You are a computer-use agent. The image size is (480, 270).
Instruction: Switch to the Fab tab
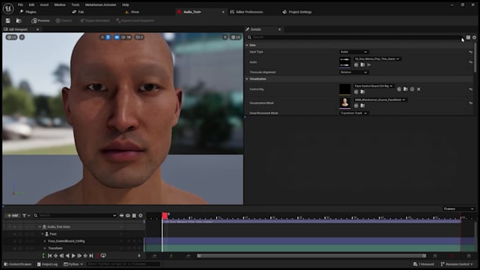coord(78,12)
